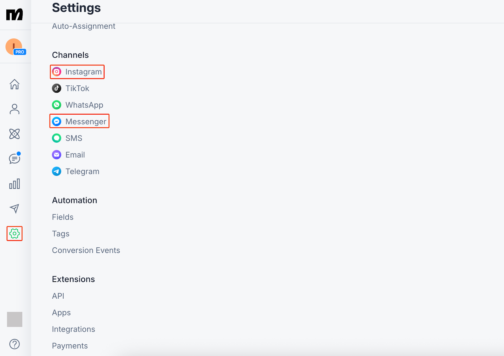Screen dimensions: 504x356
Task: Open Contacts person icon
Action: [14, 109]
